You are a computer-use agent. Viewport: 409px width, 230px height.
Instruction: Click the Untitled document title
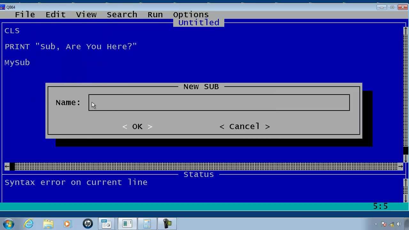199,23
